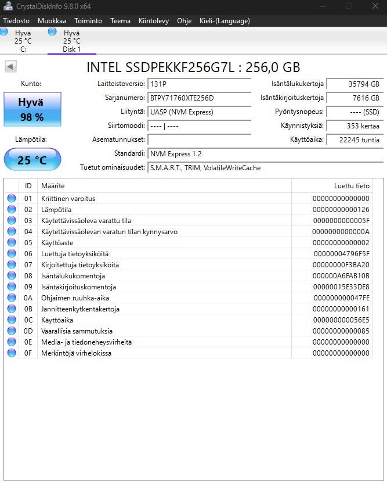Click the 25 °C temperature button

[32, 160]
